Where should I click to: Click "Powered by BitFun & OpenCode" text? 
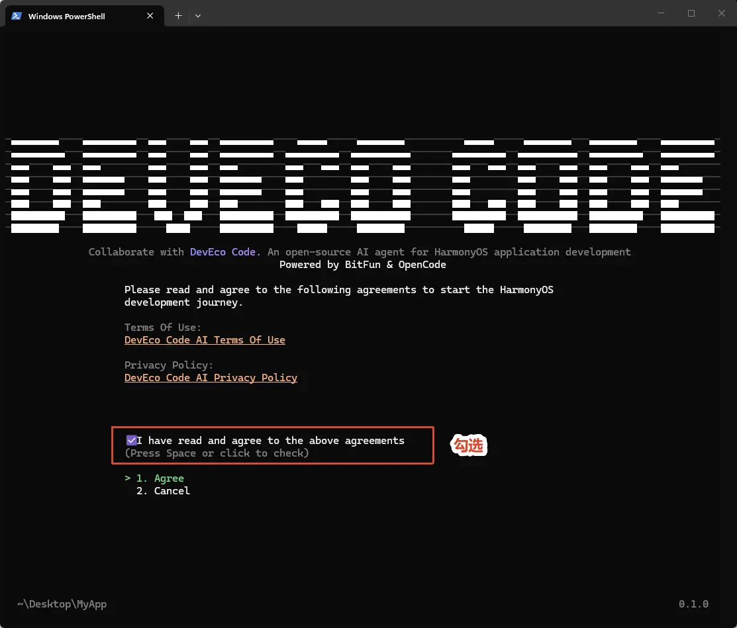coord(362,265)
